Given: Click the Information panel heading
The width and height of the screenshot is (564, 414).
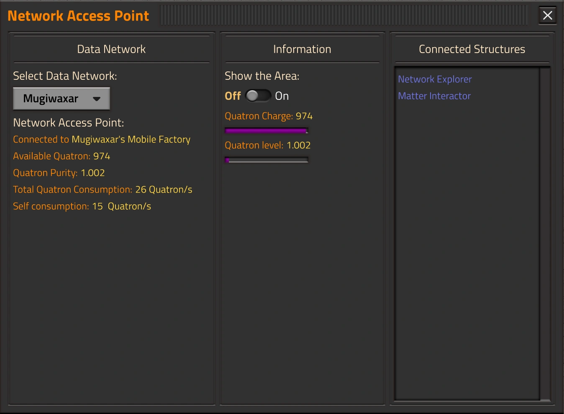Looking at the screenshot, I should (x=302, y=49).
